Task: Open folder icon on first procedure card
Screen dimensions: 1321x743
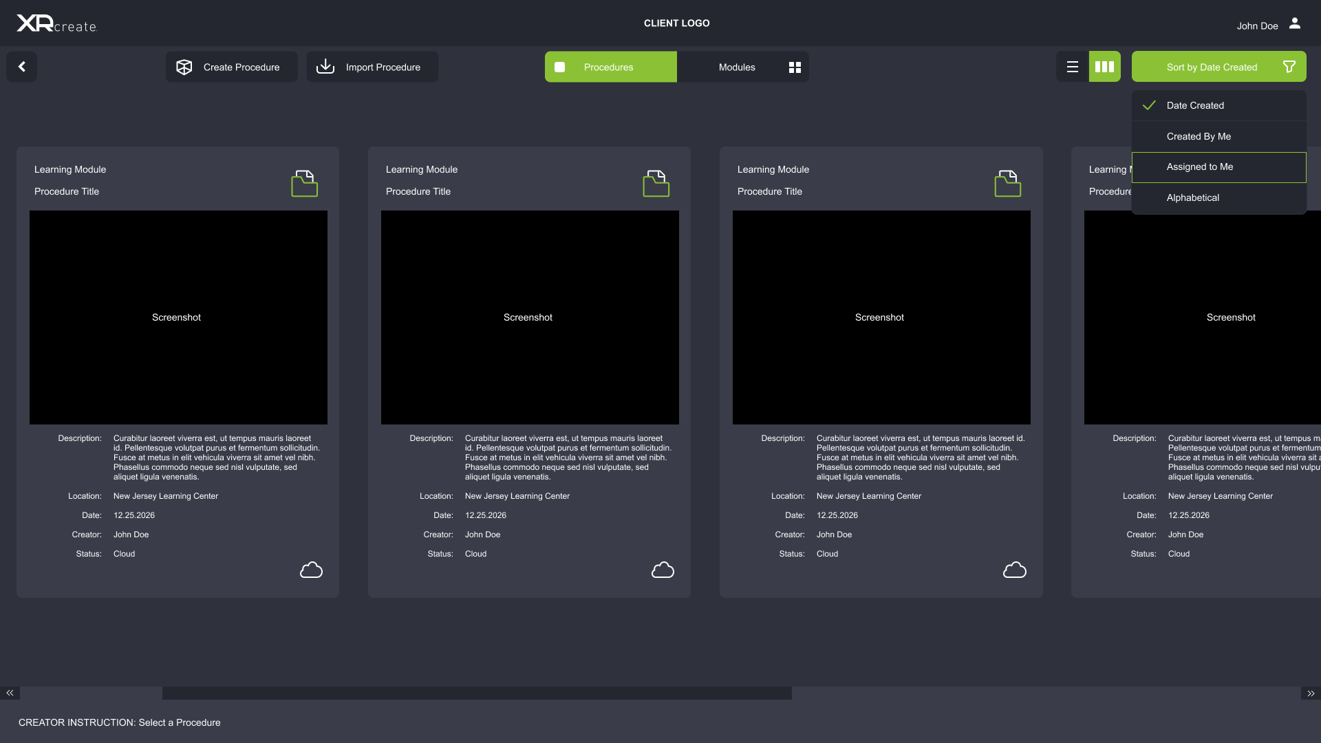Action: 304,184
